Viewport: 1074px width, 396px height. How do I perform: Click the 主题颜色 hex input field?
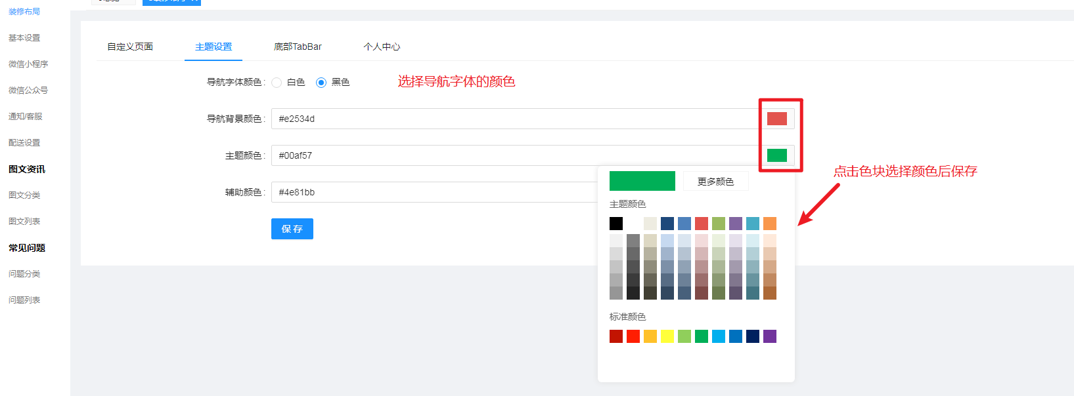[x=515, y=155]
